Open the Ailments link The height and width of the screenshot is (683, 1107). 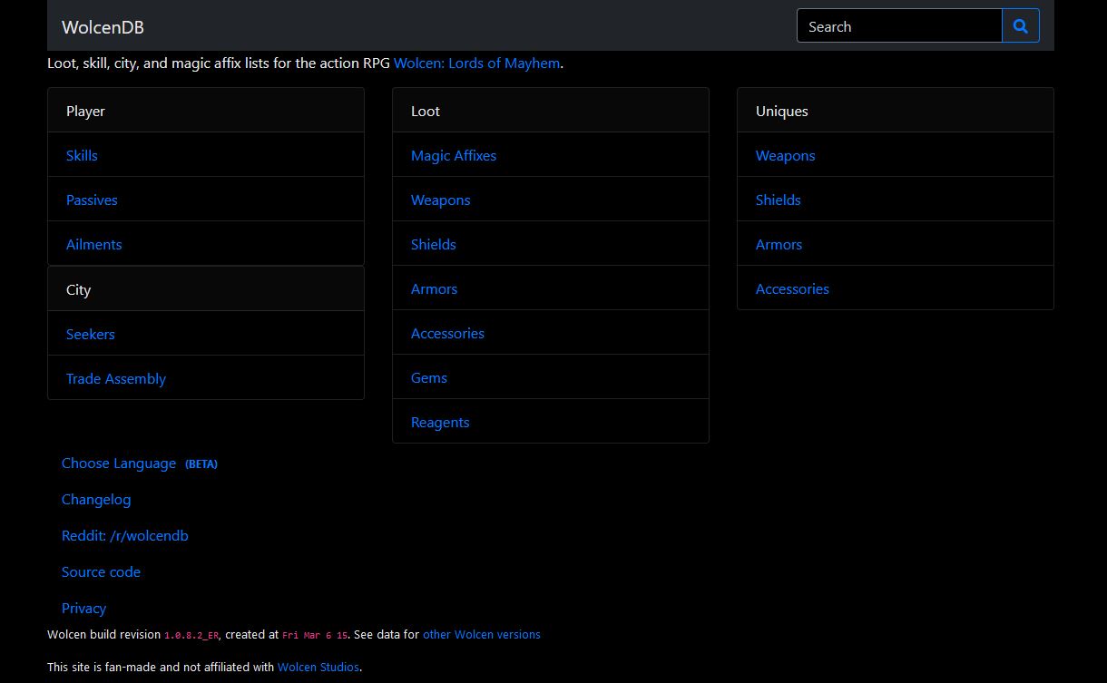tap(93, 245)
